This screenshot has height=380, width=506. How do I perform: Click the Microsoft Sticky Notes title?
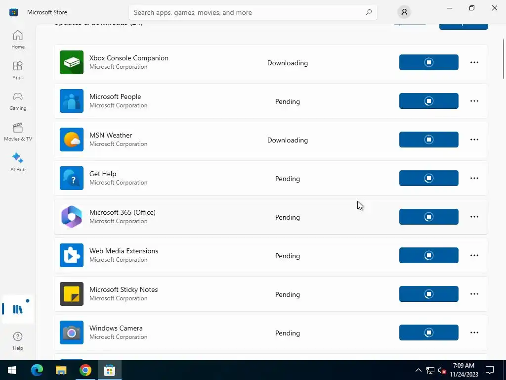click(124, 289)
